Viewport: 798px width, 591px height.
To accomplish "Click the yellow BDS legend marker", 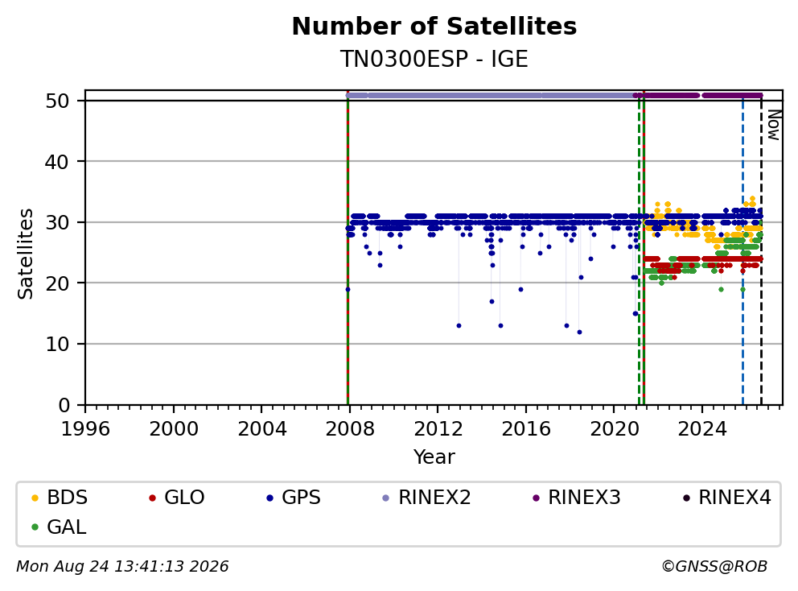I will pyautogui.click(x=35, y=498).
